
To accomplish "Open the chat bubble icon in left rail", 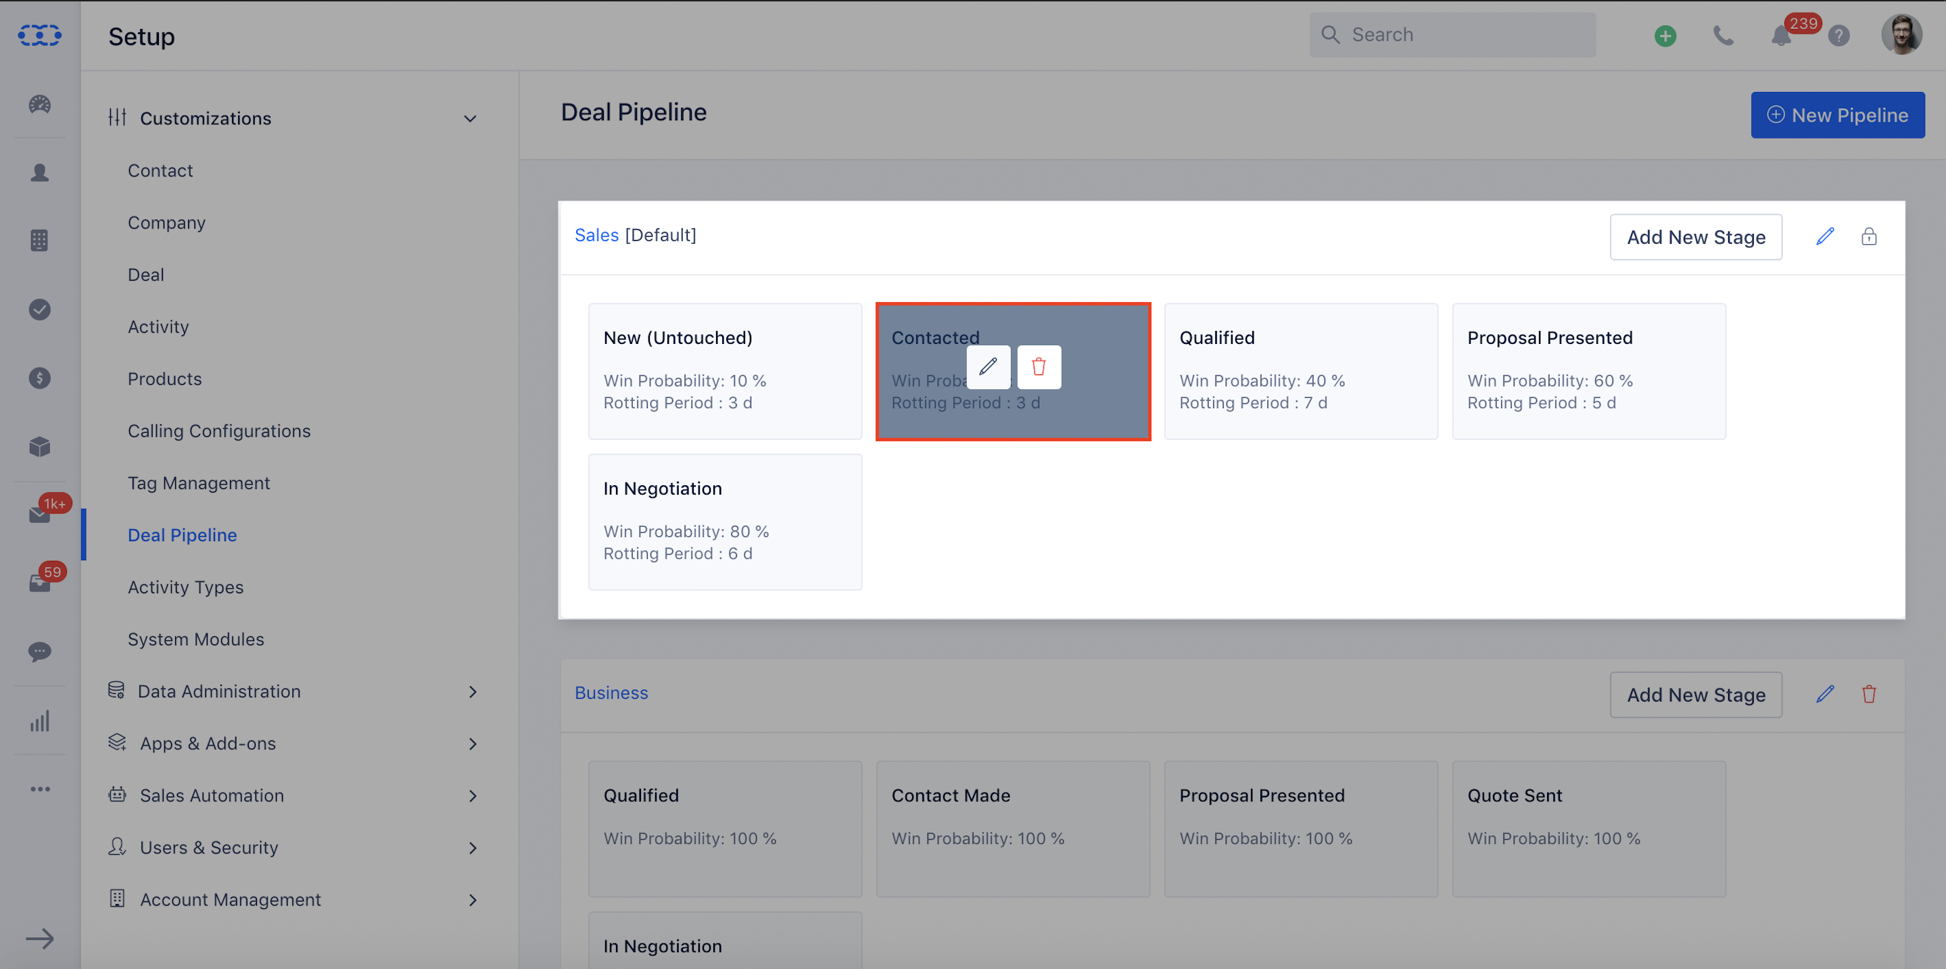I will 39,651.
